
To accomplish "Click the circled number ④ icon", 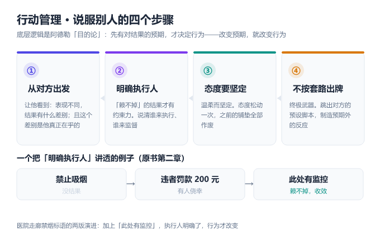I will tap(296, 70).
